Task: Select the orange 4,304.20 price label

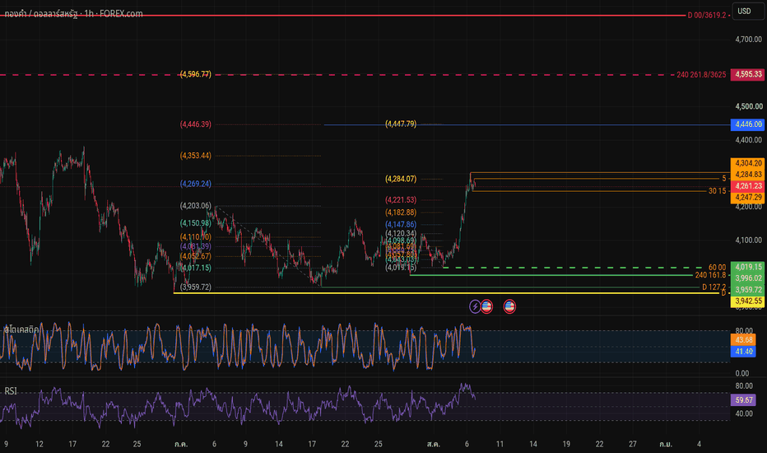Action: (x=747, y=163)
